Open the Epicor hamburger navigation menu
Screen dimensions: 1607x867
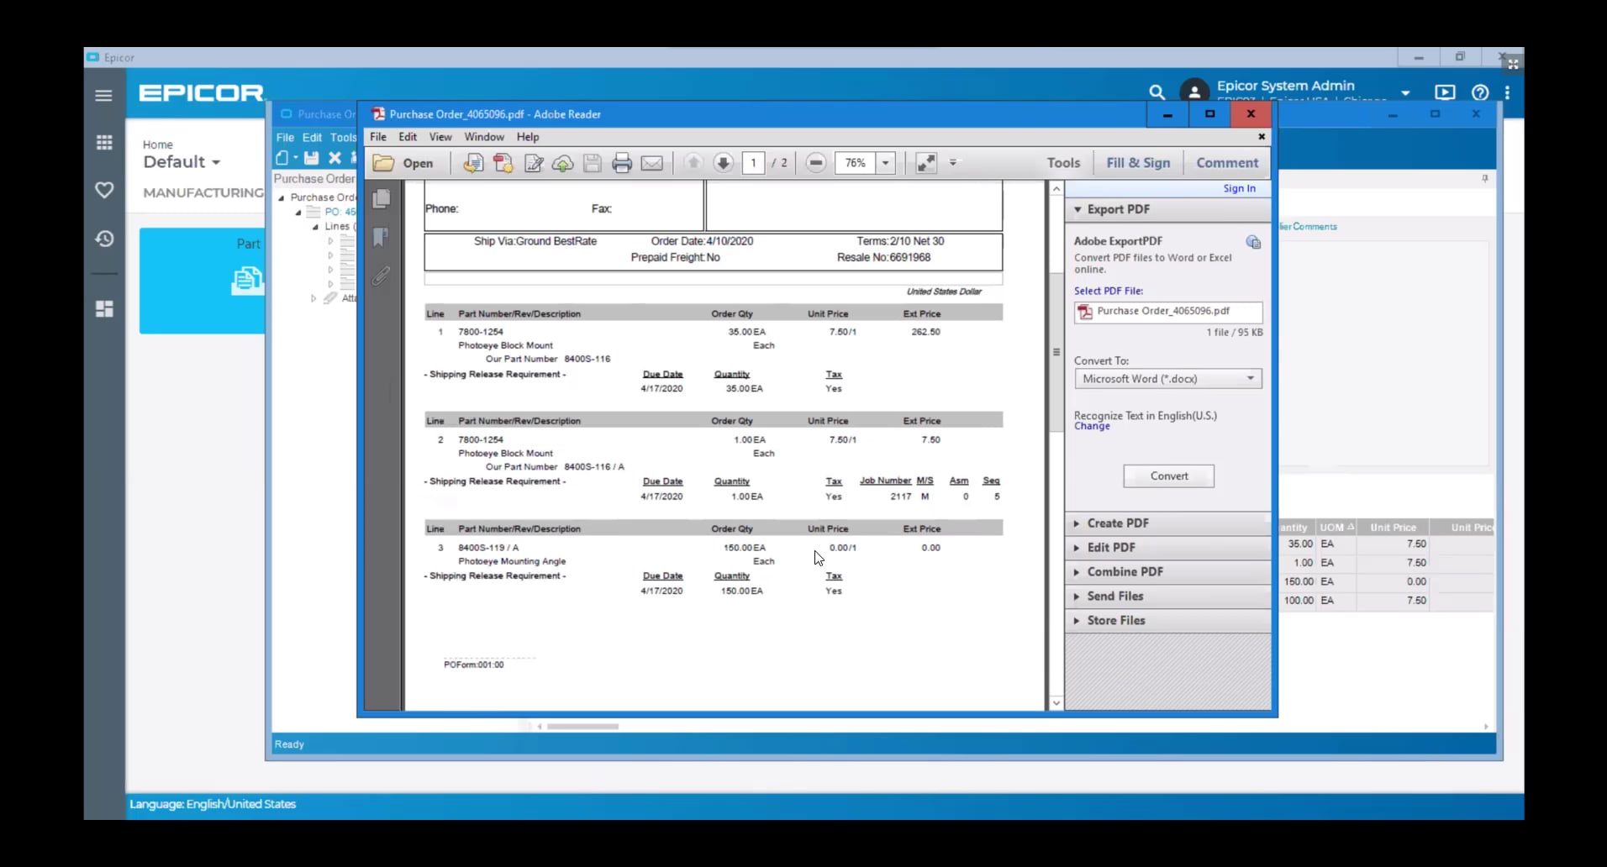point(103,95)
